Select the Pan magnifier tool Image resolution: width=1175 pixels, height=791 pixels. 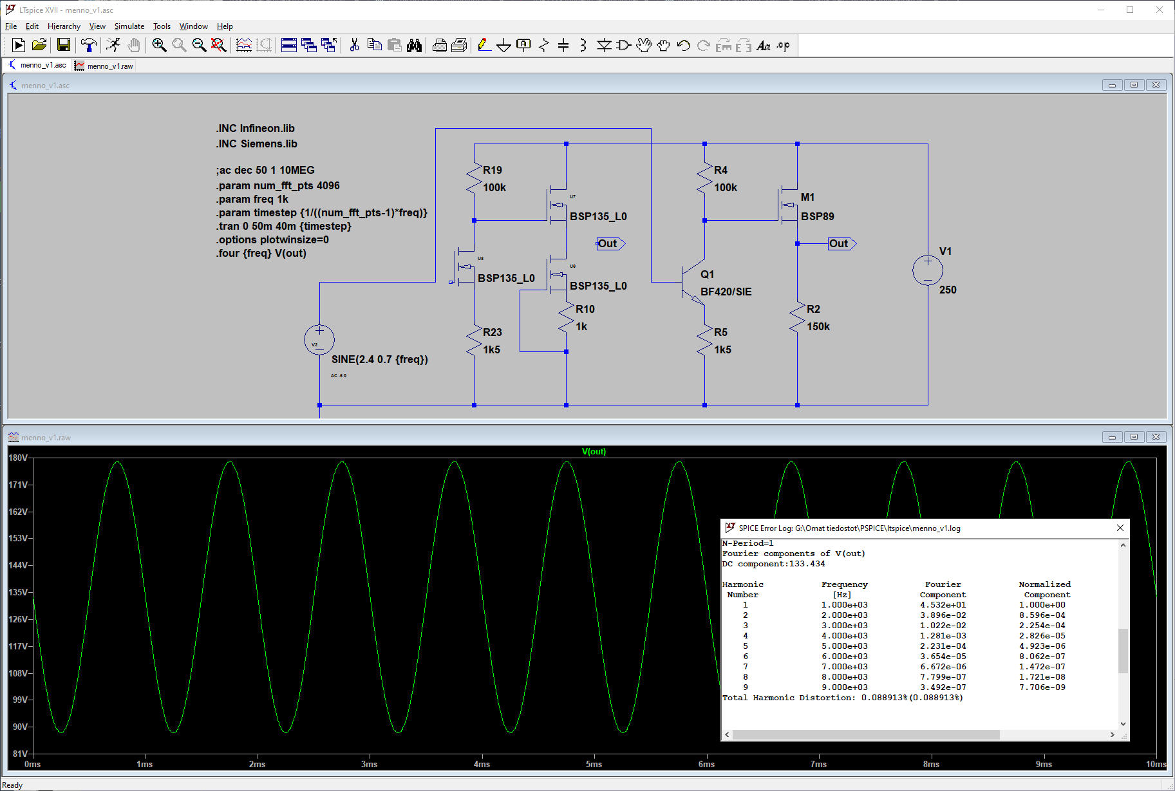[179, 45]
